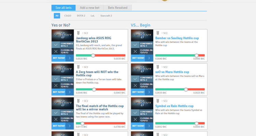Click X icon on Jaedong bet card
Viewport: 256px width, 136px height.
[56, 51]
